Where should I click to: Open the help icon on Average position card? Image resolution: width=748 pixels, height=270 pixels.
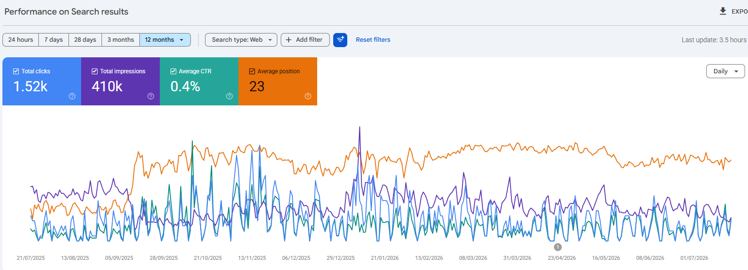(x=308, y=96)
